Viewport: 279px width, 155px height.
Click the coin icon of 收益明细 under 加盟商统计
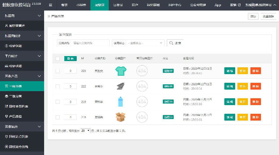tap(7, 46)
